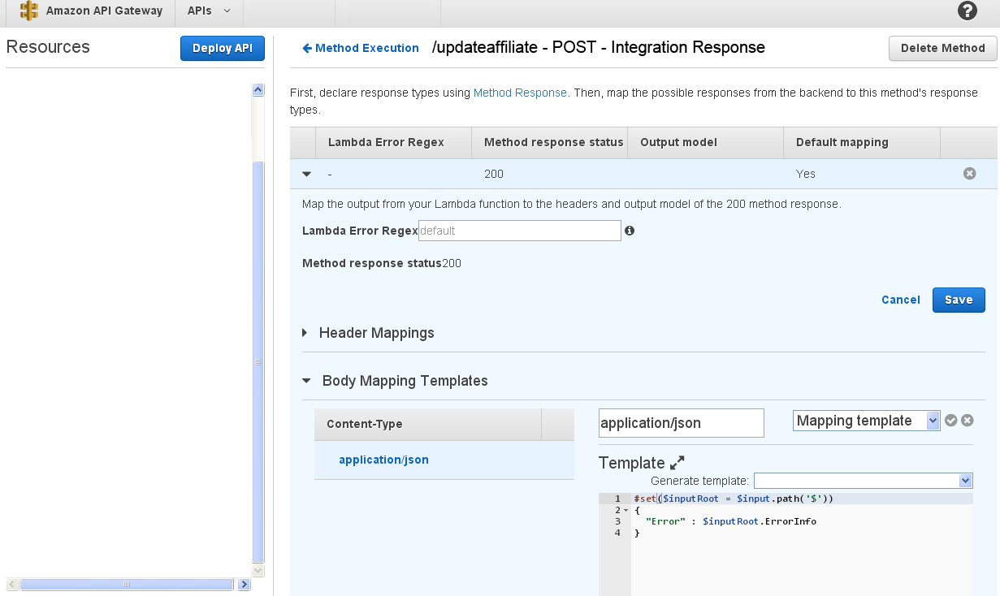Cancel content type edit with x icon

pyautogui.click(x=968, y=421)
